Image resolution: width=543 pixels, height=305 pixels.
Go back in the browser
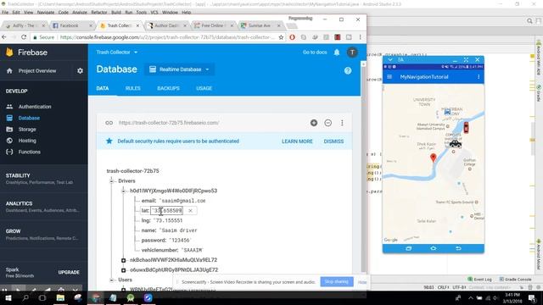pyautogui.click(x=3, y=37)
